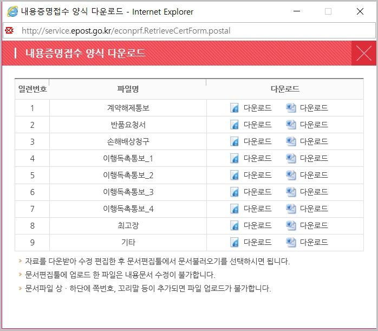The height and width of the screenshot is (331, 378).
Task: Download 이행독촉통보_1 via Word 다운로드 link
Action: (x=314, y=158)
